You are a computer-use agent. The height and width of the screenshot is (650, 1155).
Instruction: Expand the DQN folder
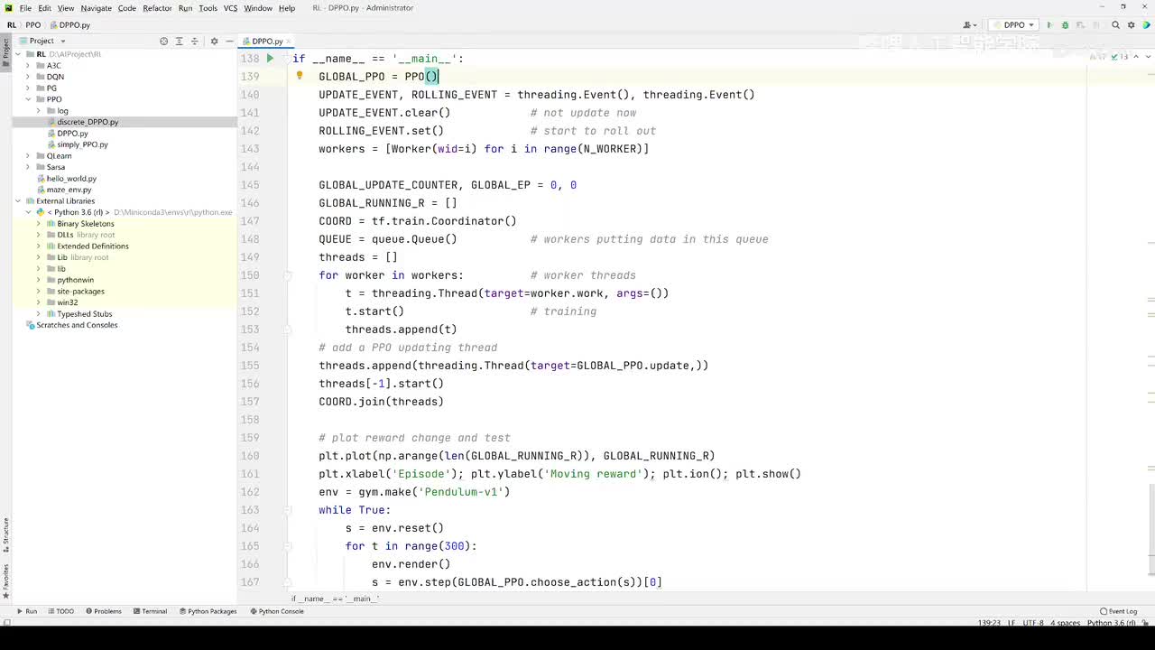28,77
